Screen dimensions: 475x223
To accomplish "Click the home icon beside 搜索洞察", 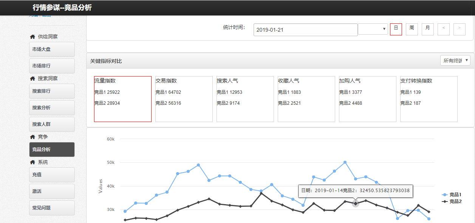I will (32, 79).
